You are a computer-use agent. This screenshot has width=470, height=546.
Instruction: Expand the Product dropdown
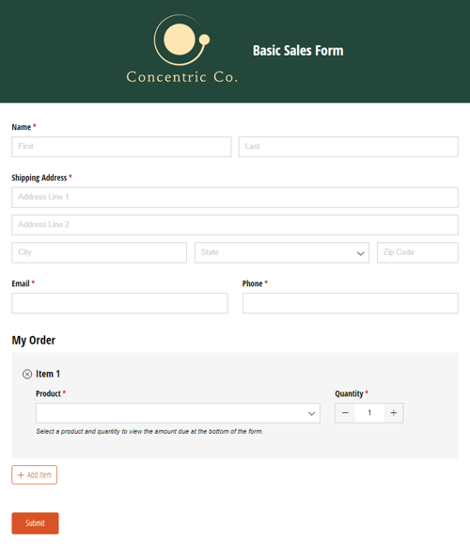(x=178, y=413)
